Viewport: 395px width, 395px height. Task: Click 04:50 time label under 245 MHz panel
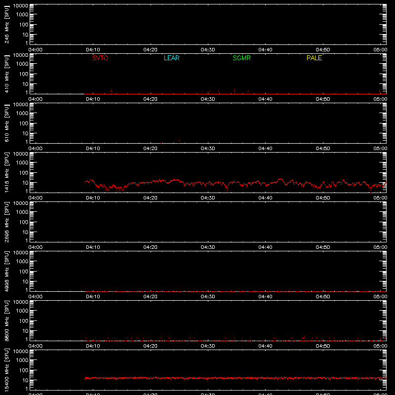[323, 50]
